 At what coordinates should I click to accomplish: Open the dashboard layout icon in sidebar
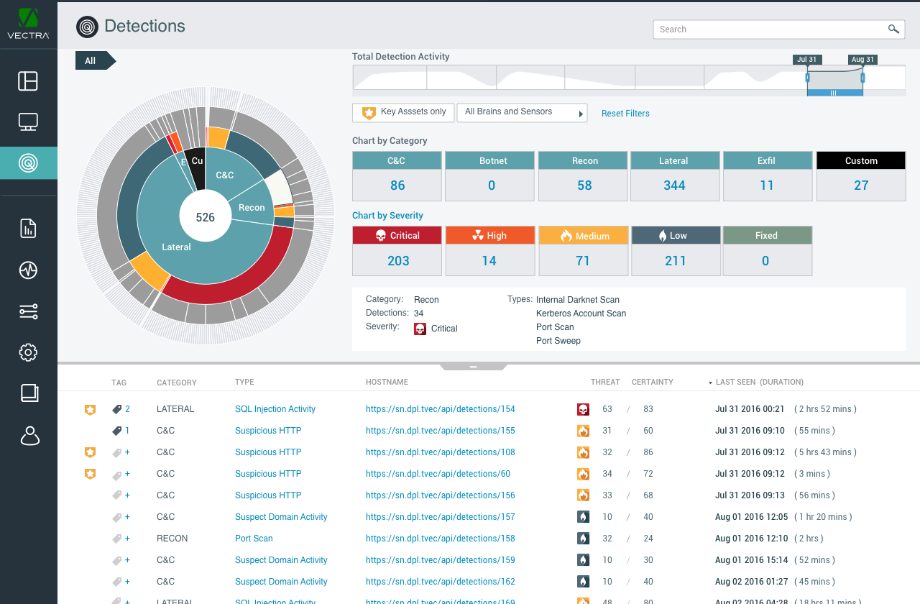pyautogui.click(x=28, y=81)
